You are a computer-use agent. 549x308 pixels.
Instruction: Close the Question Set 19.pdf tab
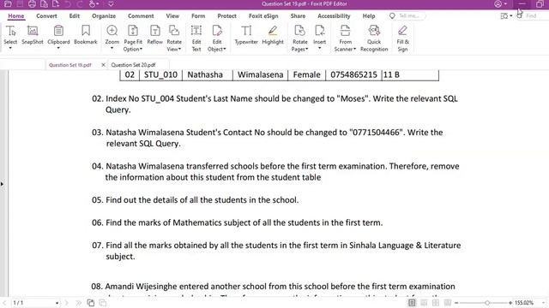click(x=103, y=65)
